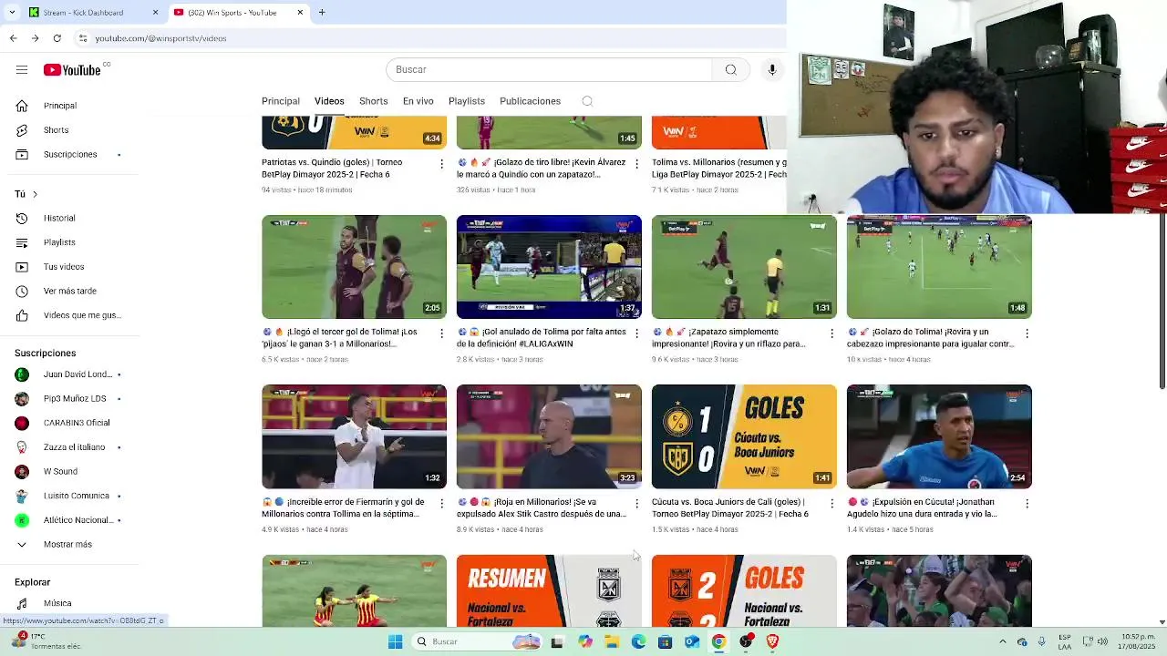Open the YouTube hamburger guide menu

click(22, 70)
